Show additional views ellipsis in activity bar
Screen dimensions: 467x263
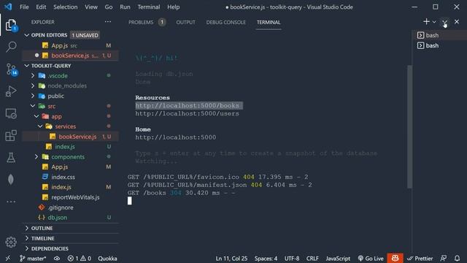point(11,202)
